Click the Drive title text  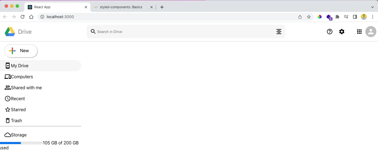tap(25, 32)
